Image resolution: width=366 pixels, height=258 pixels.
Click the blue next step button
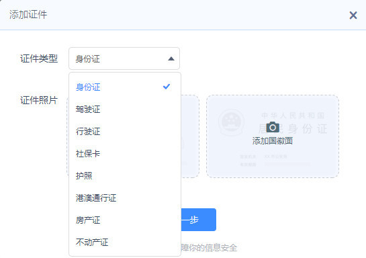tap(199, 220)
